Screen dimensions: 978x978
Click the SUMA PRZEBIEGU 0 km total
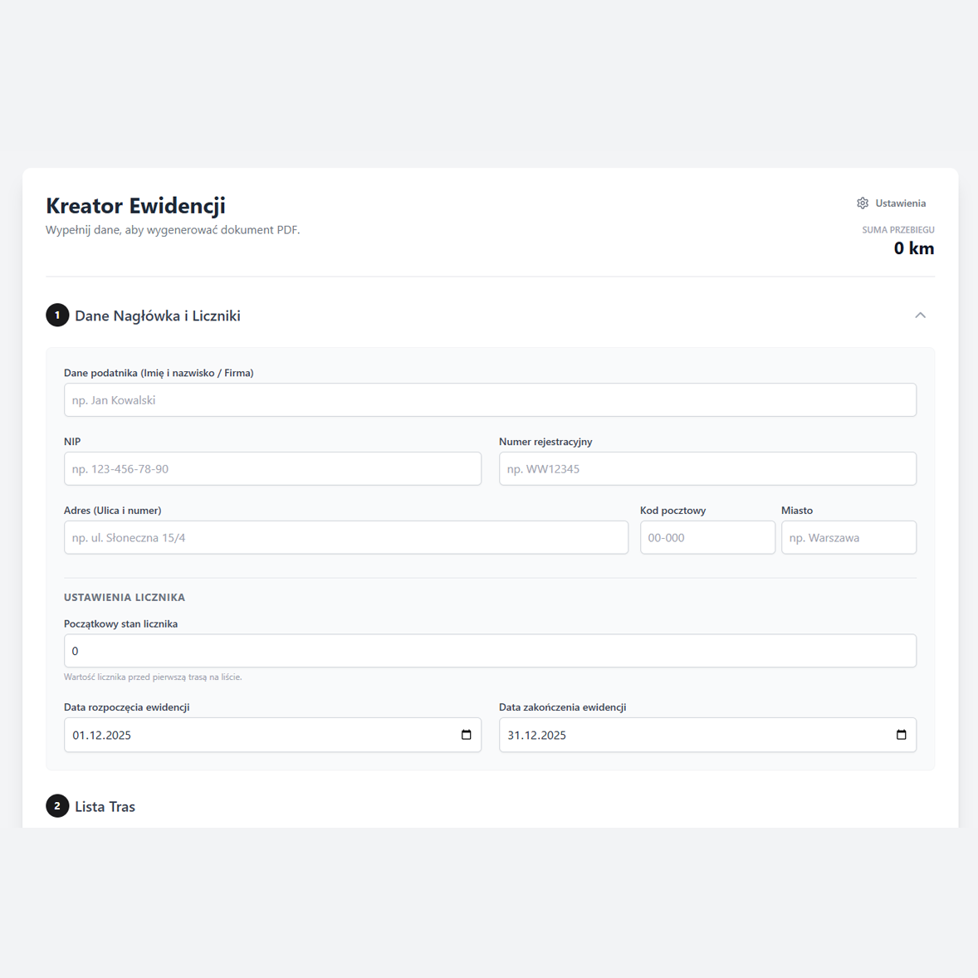click(913, 248)
